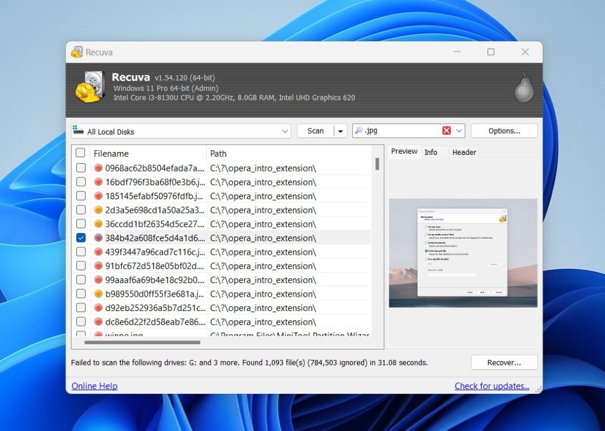The image size is (605, 431).
Task: Open the All Local Disks dropdown
Action: click(285, 131)
